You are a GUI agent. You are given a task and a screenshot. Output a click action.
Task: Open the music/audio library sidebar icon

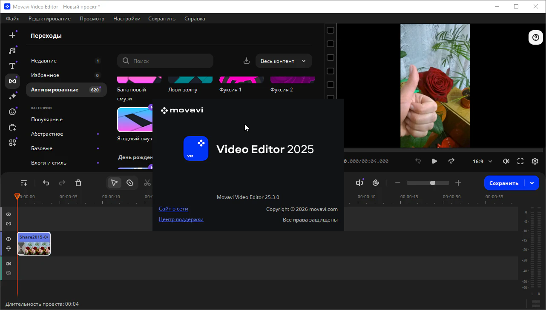[12, 51]
